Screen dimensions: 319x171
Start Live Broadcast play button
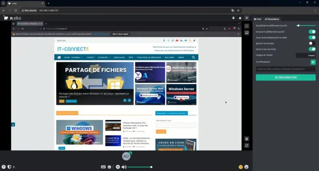(x=313, y=62)
